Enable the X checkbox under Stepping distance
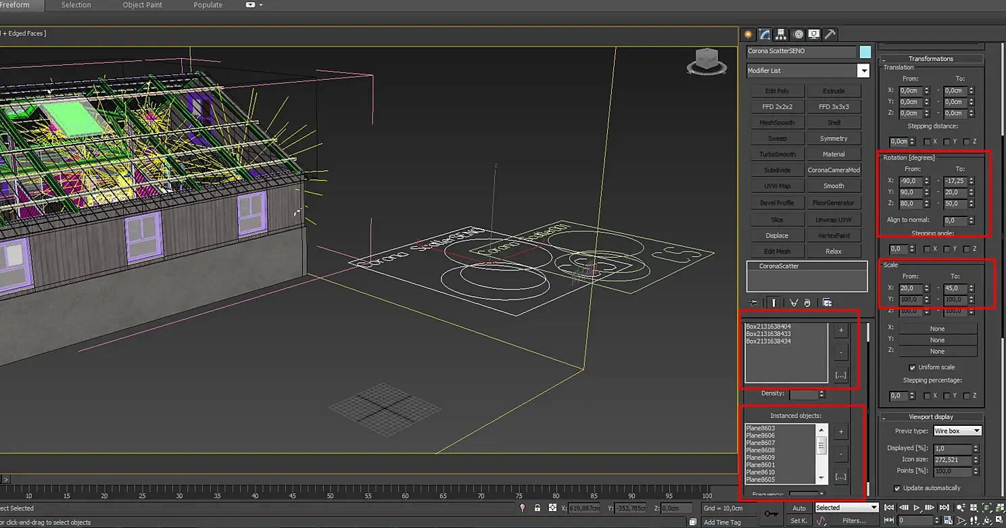 pyautogui.click(x=928, y=141)
